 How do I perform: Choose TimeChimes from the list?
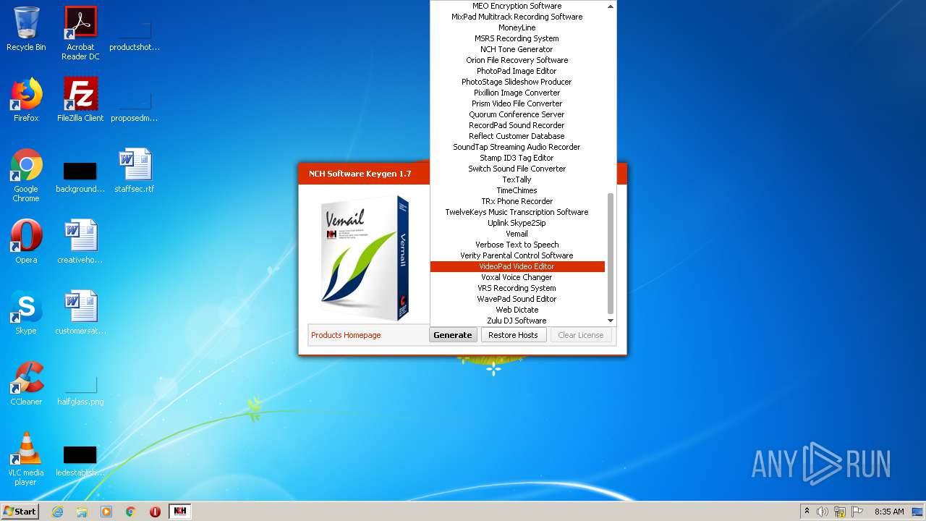point(517,190)
